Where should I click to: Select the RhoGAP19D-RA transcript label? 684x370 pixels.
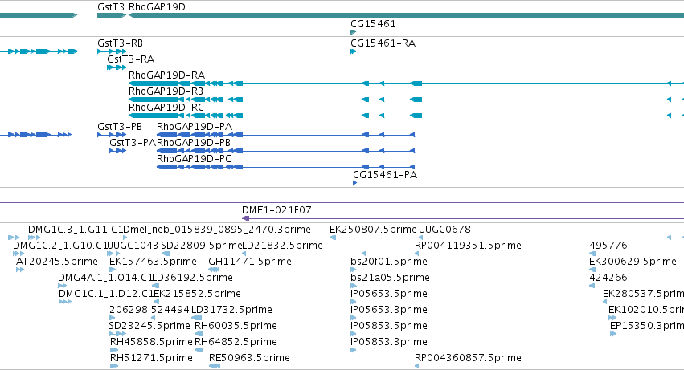click(x=166, y=75)
